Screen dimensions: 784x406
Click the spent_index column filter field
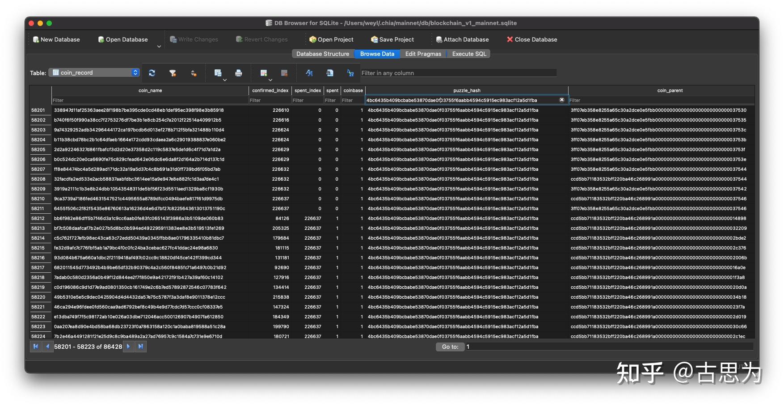[x=308, y=100]
